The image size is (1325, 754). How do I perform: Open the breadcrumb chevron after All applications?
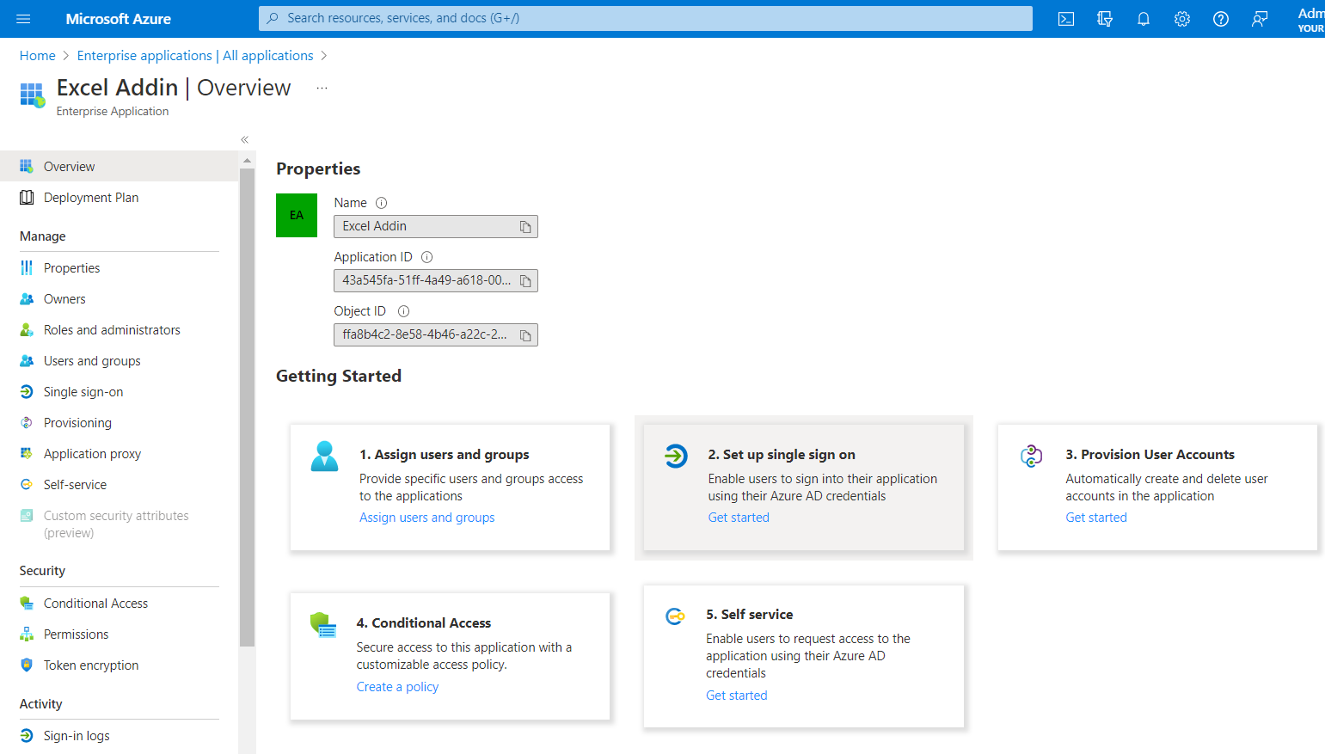pyautogui.click(x=324, y=55)
